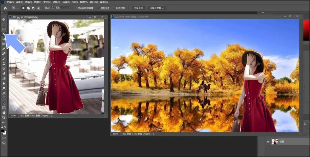Select the Rectangle shape tool
This screenshot has width=310, height=157.
(4, 108)
